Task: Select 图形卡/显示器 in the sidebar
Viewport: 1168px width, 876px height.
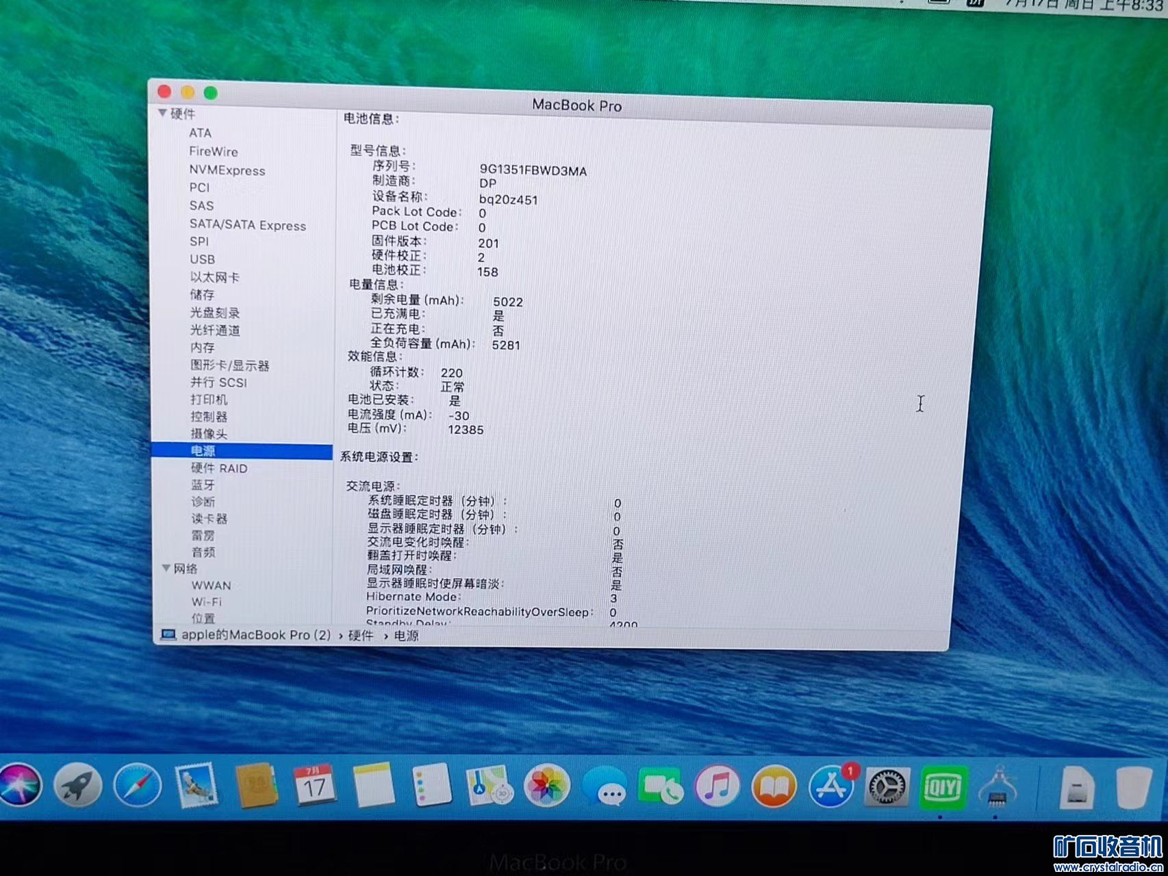Action: 229,365
